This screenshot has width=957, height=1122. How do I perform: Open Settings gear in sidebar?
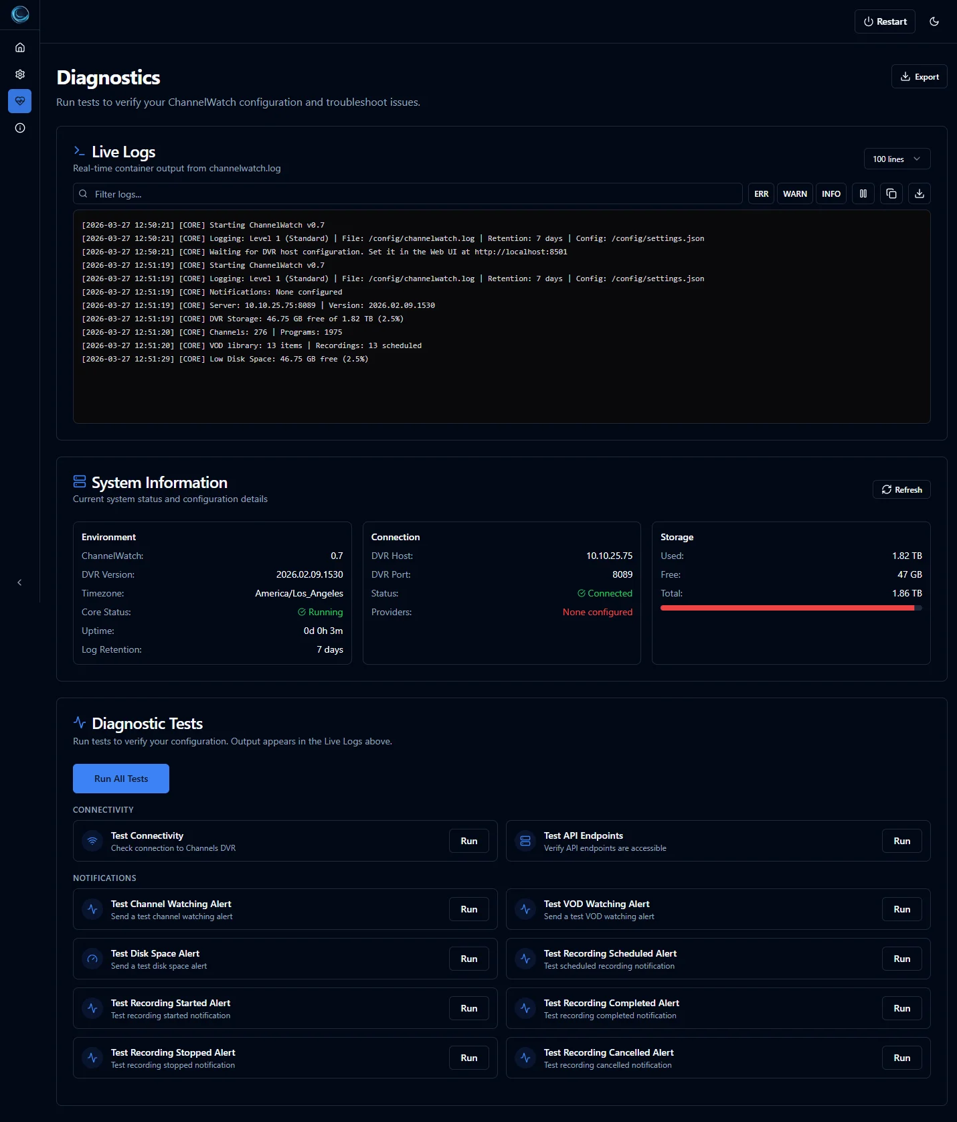click(20, 74)
